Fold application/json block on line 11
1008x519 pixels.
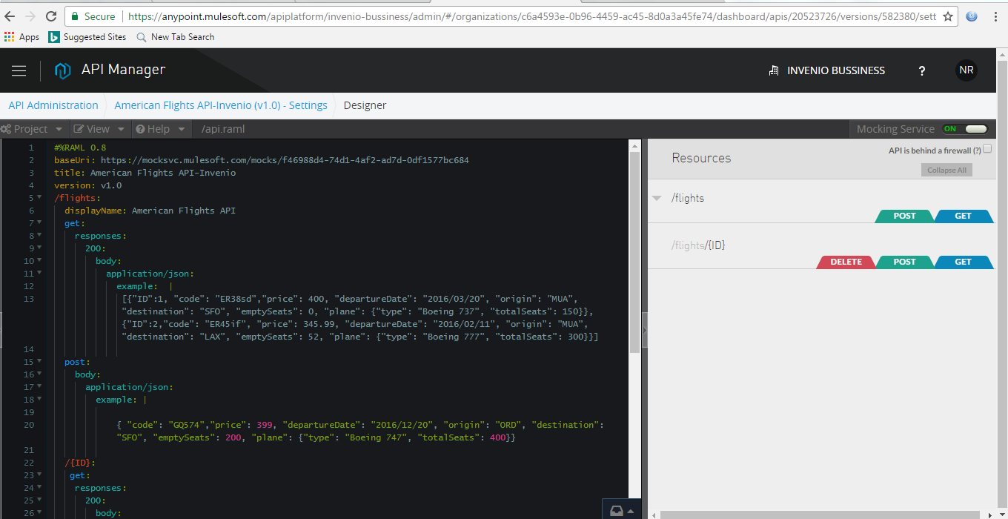pos(39,274)
